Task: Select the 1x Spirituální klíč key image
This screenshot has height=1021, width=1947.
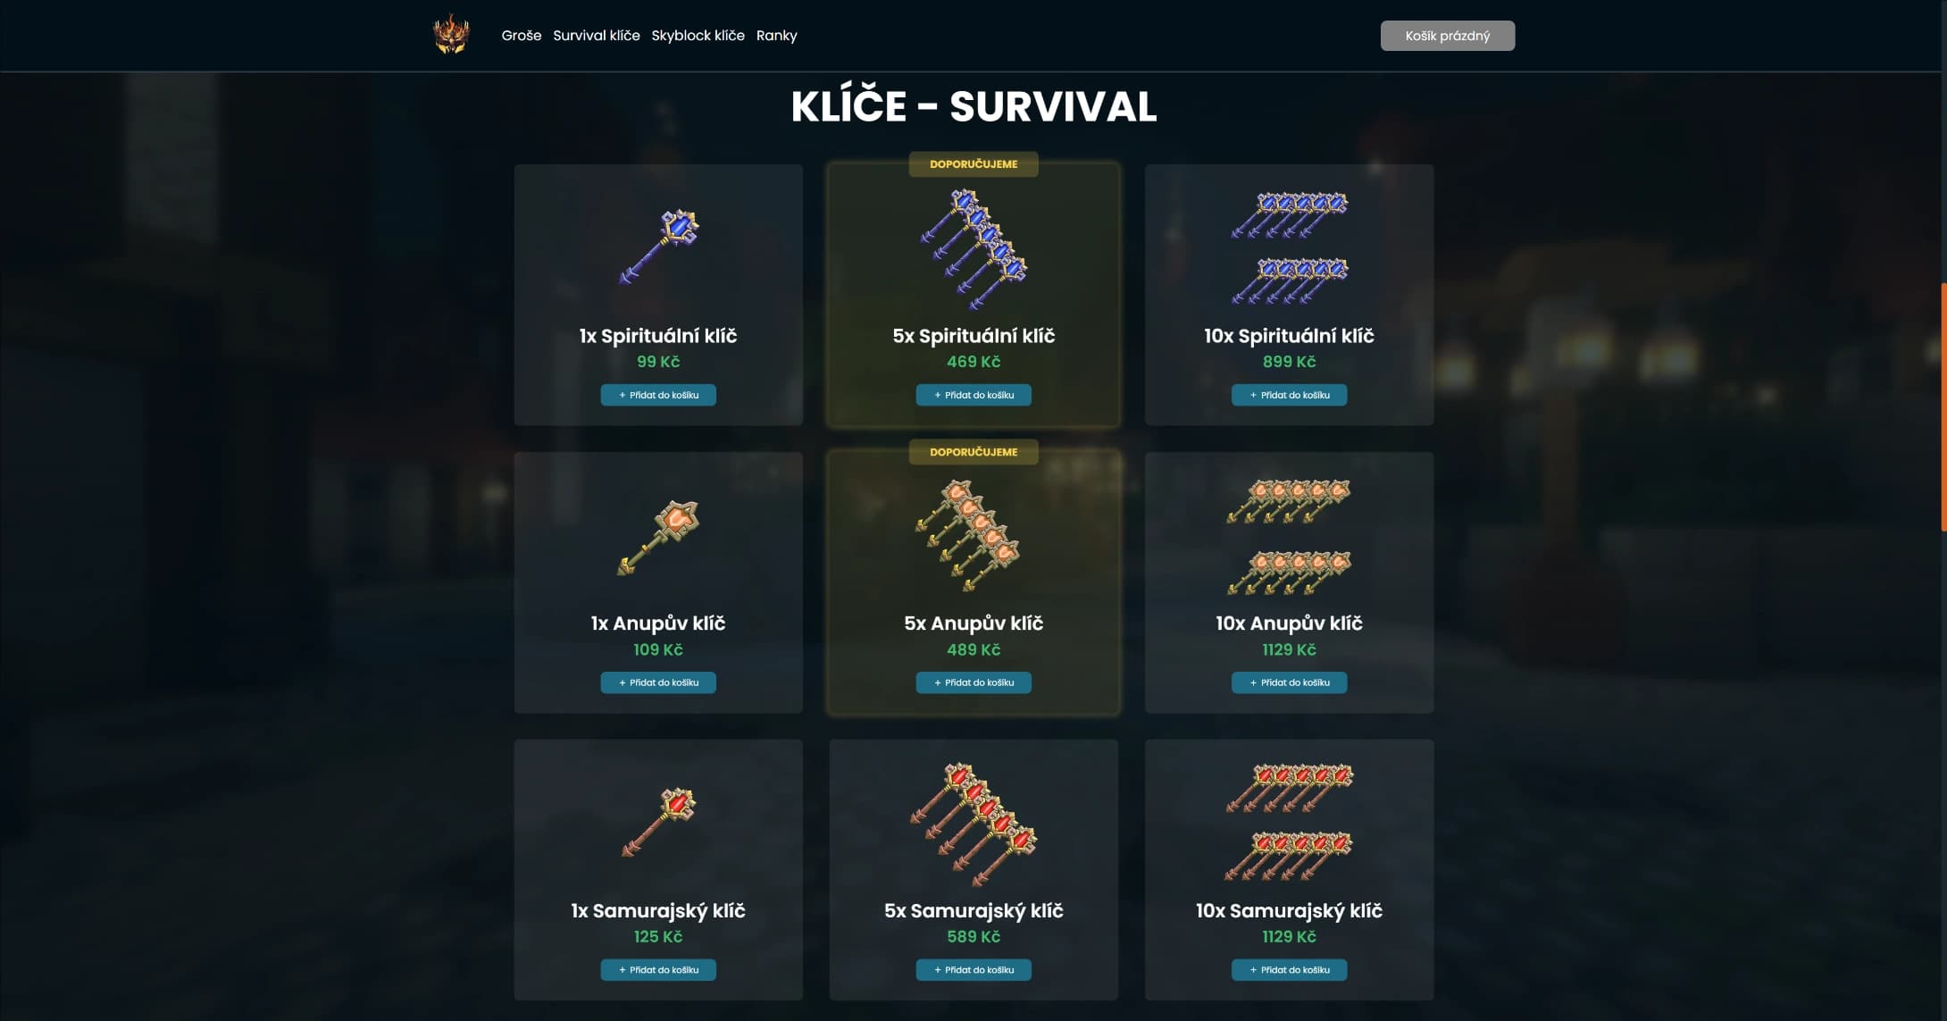Action: click(x=658, y=247)
